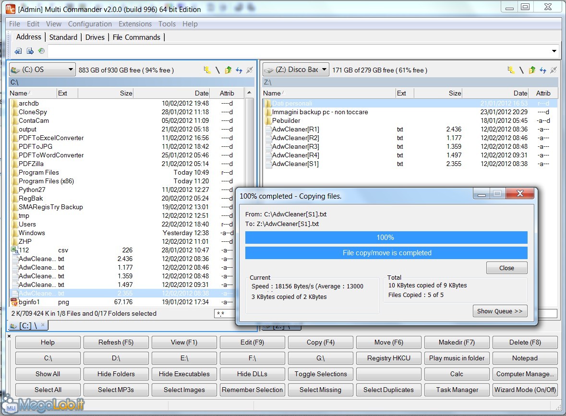This screenshot has width=566, height=416.
Task: Toggle Hide Folders filter
Action: pos(116,374)
